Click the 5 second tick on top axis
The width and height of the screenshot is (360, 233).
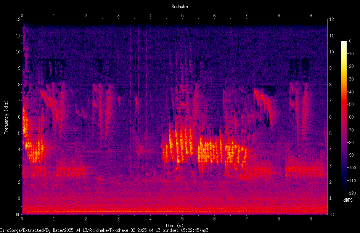point(182,16)
